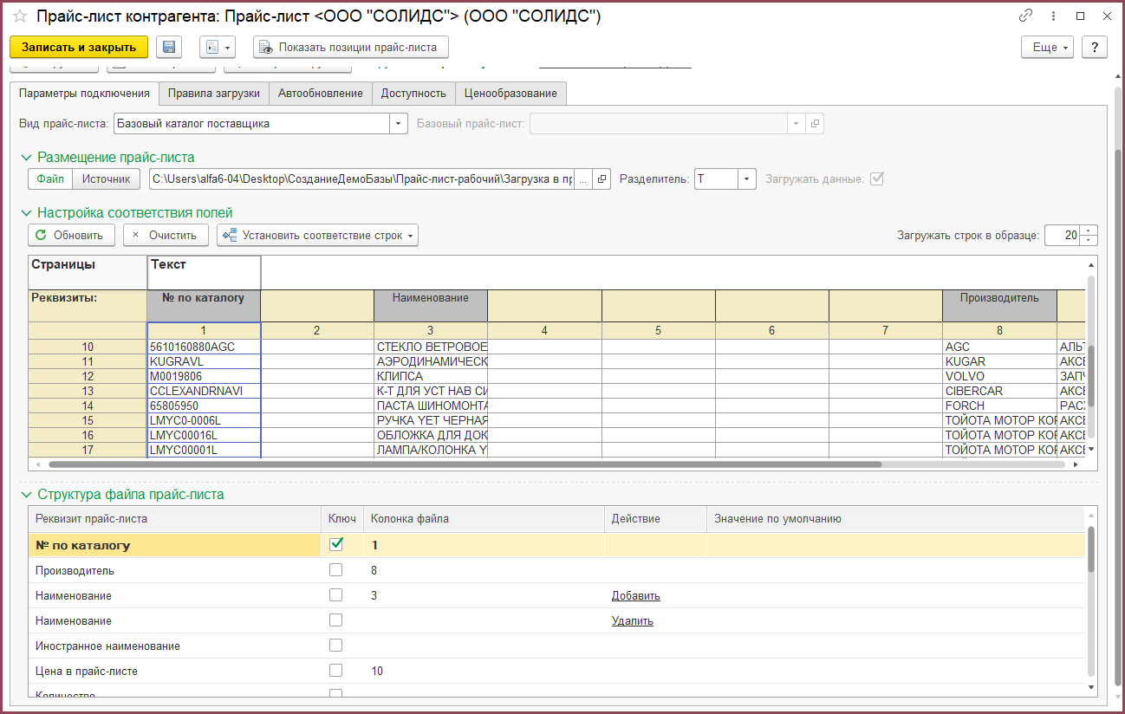
Task: Copy link using chain icon
Action: click(x=1026, y=16)
